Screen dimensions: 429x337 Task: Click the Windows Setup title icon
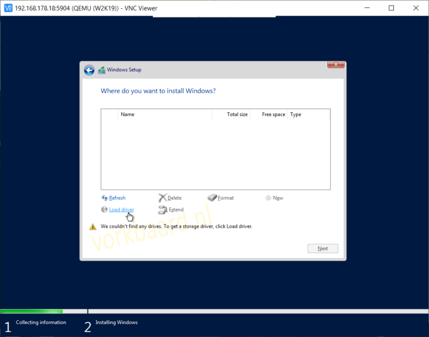102,70
